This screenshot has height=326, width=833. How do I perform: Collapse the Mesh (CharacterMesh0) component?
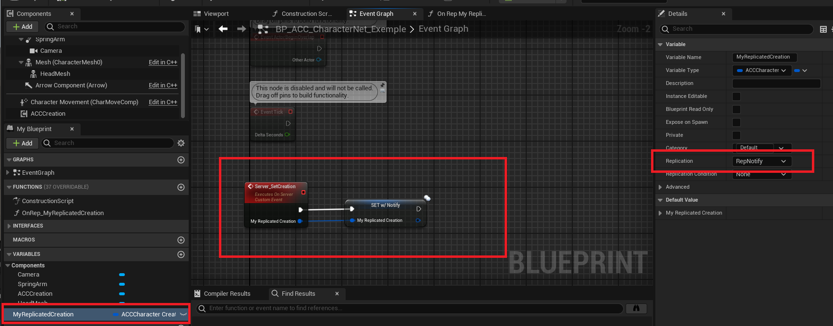point(21,62)
